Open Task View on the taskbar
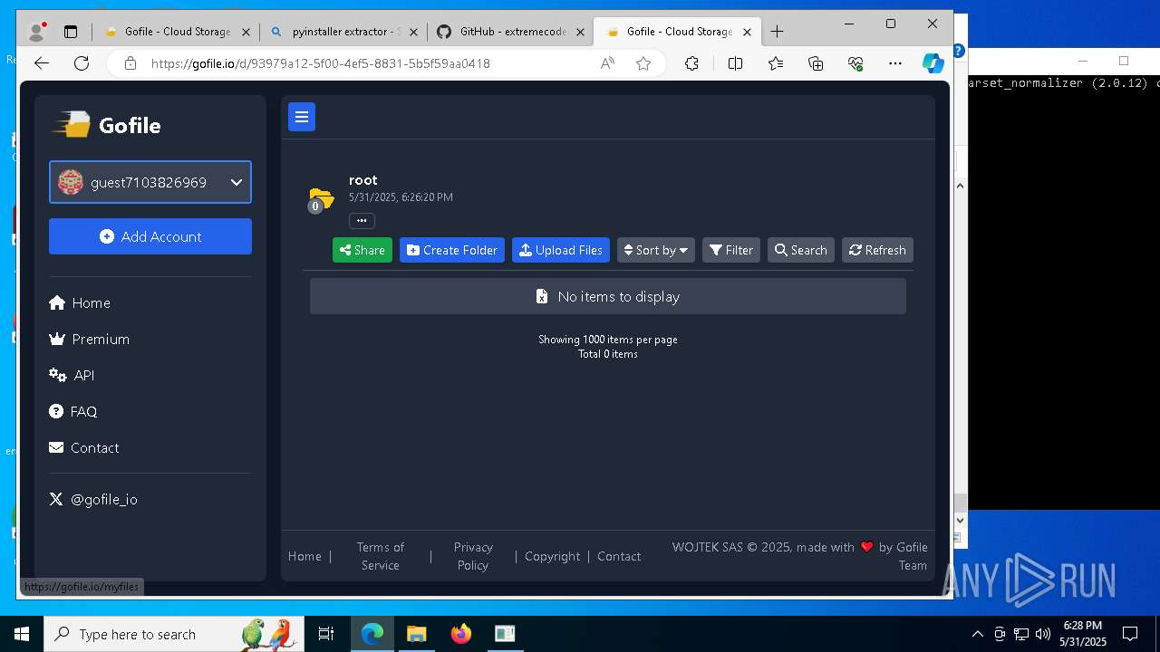Image resolution: width=1160 pixels, height=652 pixels. pos(326,634)
